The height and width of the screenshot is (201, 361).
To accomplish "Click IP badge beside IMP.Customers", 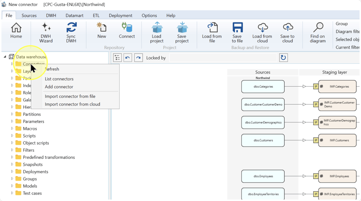I will coord(316,140).
